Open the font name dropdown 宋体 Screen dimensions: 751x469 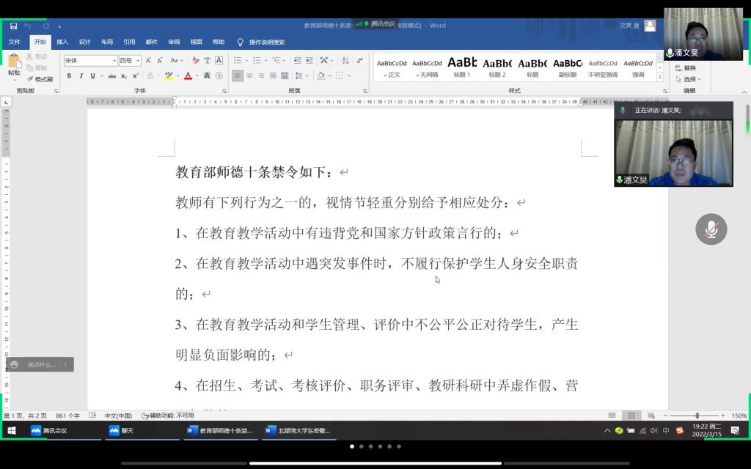90,61
